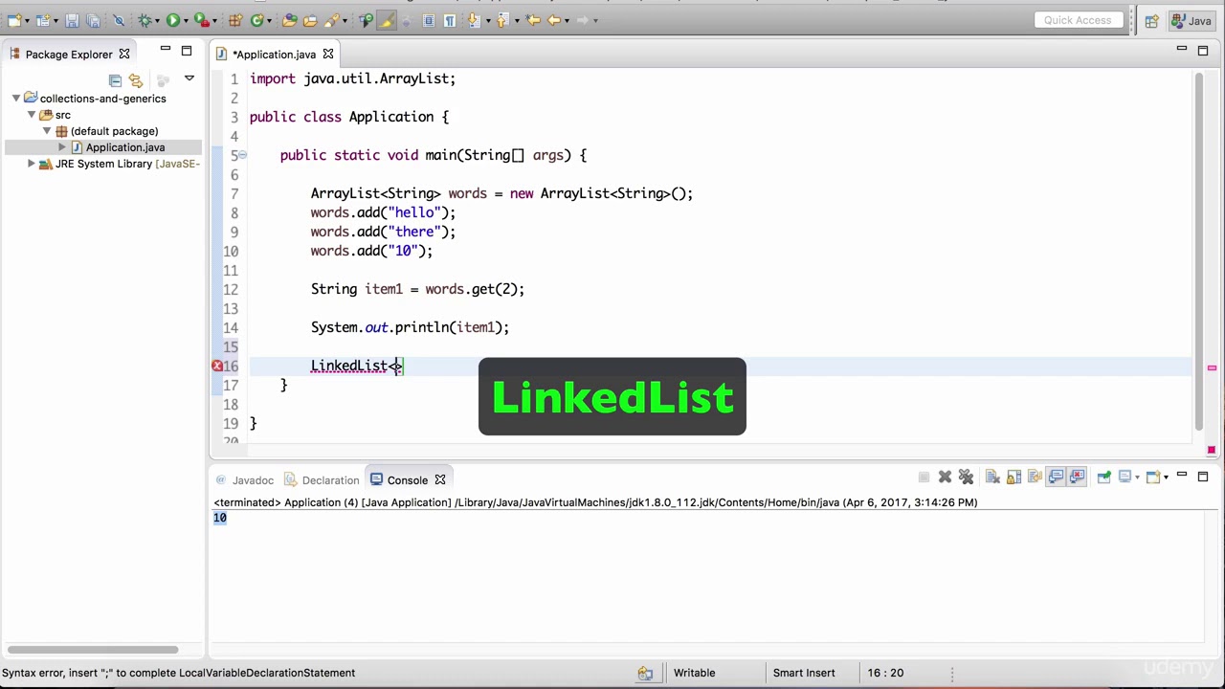
Task: Open dropdown next to New file icon
Action: pos(27,20)
